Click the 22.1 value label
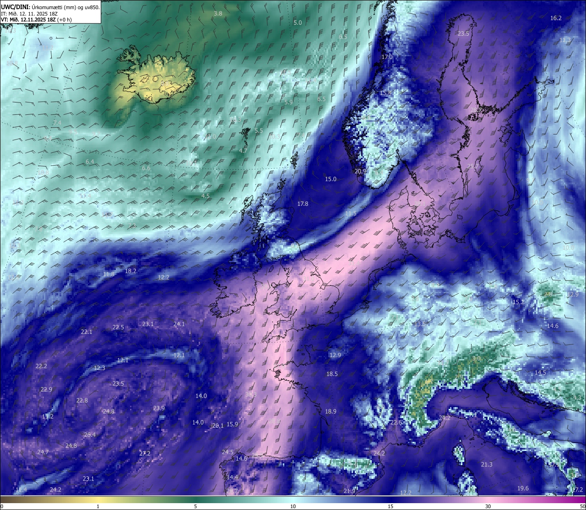The image size is (586, 510). [87, 332]
